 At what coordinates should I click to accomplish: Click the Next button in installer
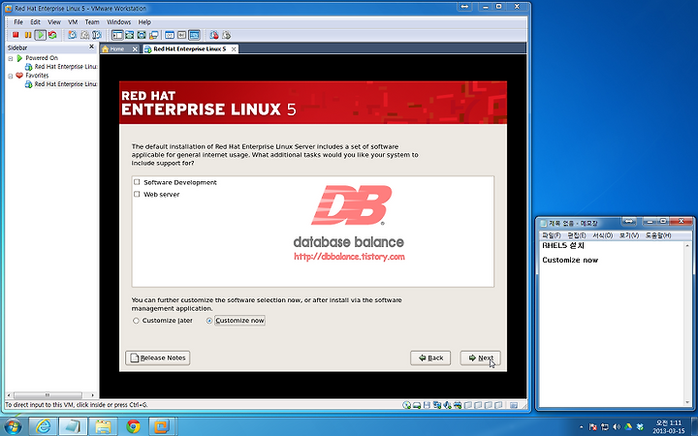[480, 358]
